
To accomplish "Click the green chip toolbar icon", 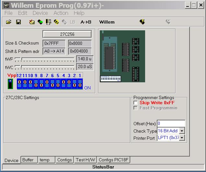I will [40, 22].
